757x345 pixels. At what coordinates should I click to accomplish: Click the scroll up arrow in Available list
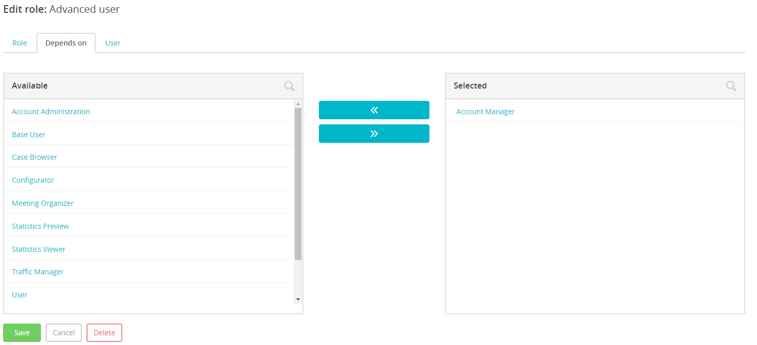(x=298, y=104)
